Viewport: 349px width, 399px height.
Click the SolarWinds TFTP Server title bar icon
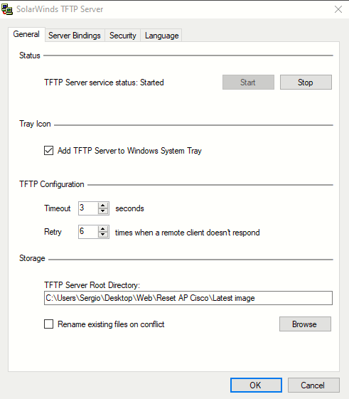tap(7, 9)
